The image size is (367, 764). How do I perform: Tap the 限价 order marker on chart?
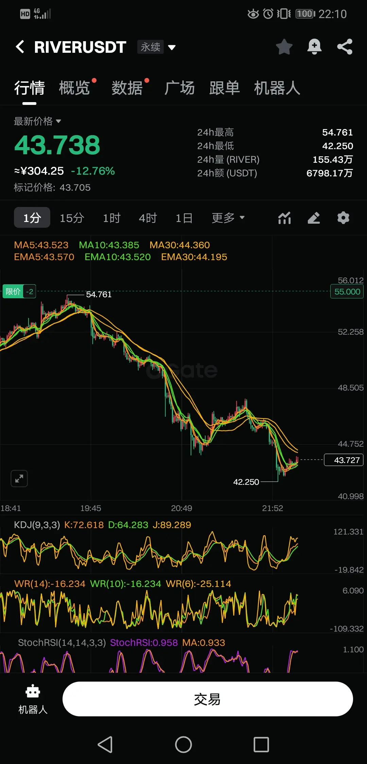tap(19, 291)
